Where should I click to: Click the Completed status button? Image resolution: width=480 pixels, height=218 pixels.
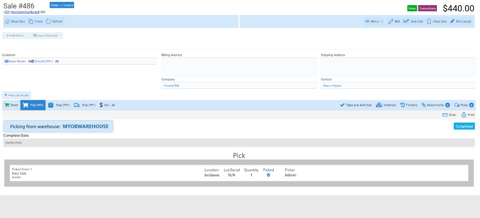click(464, 126)
